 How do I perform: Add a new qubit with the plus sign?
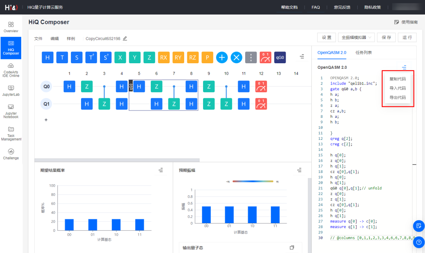[x=46, y=120]
